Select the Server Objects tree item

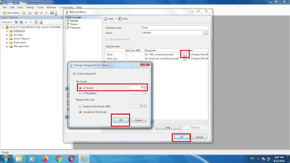pos(21,38)
